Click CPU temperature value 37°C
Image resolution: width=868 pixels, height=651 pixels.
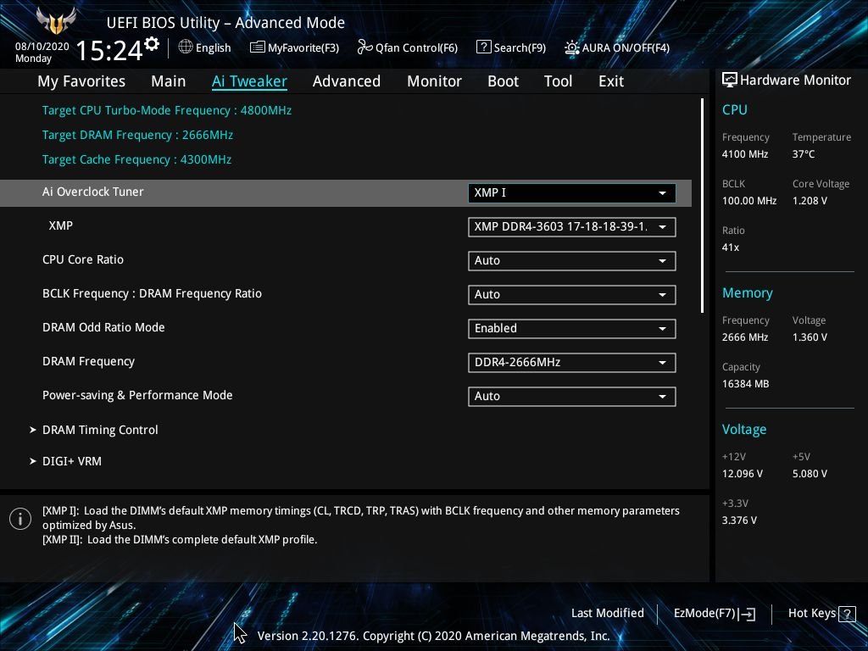(x=804, y=154)
